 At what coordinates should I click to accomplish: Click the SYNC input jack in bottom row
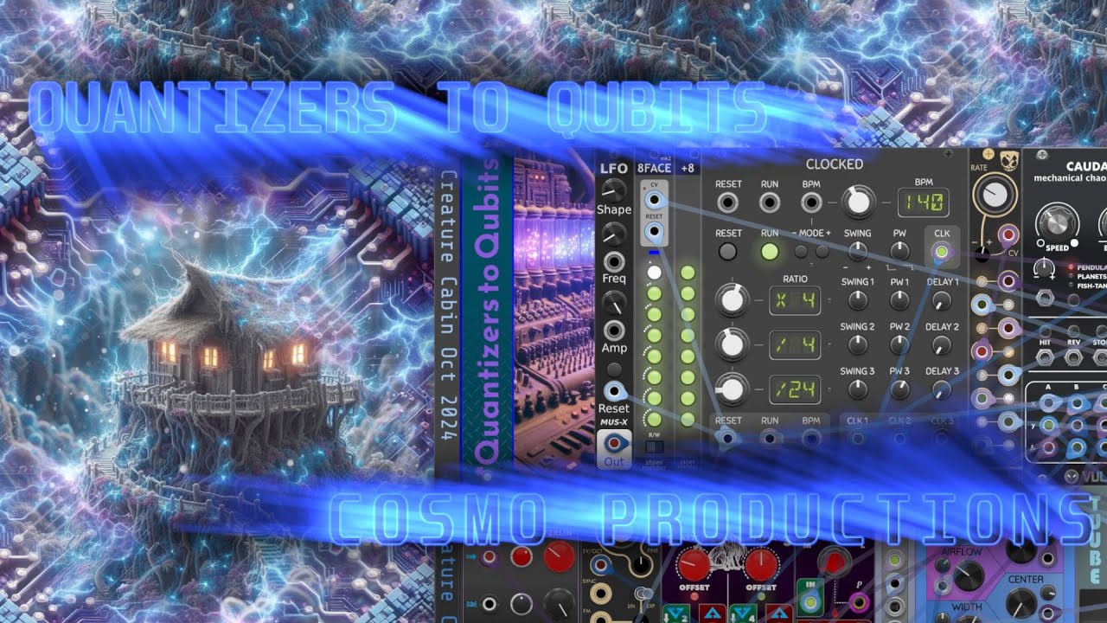(x=601, y=593)
